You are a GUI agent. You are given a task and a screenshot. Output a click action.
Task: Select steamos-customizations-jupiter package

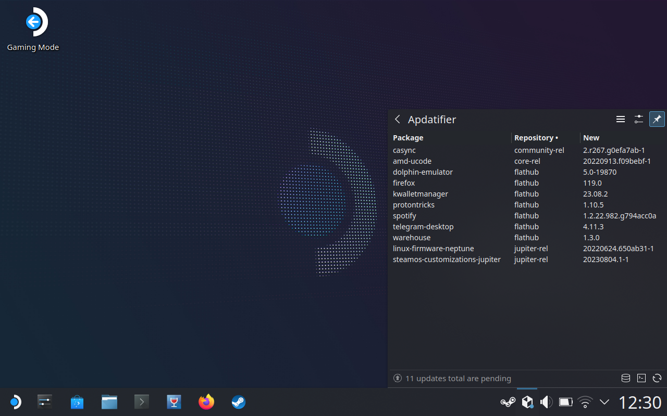coord(527,259)
